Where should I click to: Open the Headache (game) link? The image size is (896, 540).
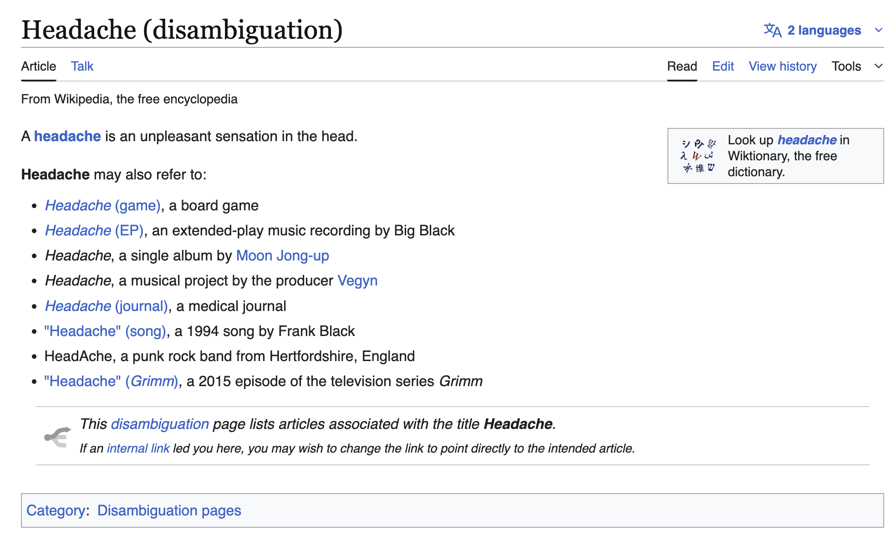[x=102, y=206]
